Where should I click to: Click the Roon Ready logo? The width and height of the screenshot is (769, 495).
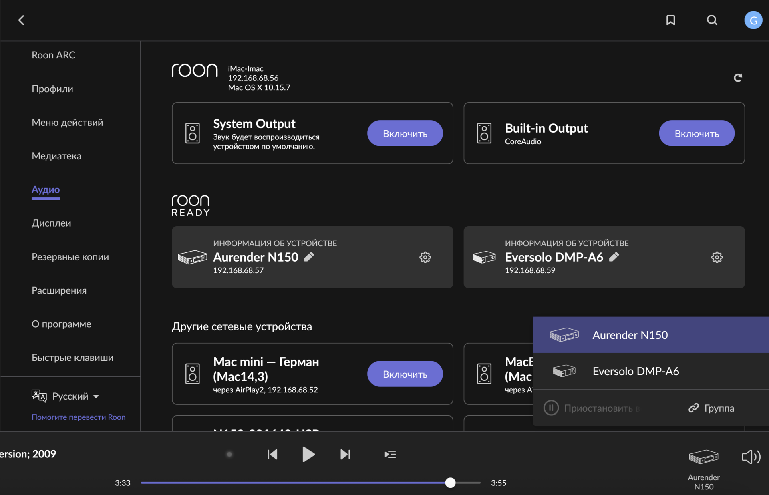[191, 205]
